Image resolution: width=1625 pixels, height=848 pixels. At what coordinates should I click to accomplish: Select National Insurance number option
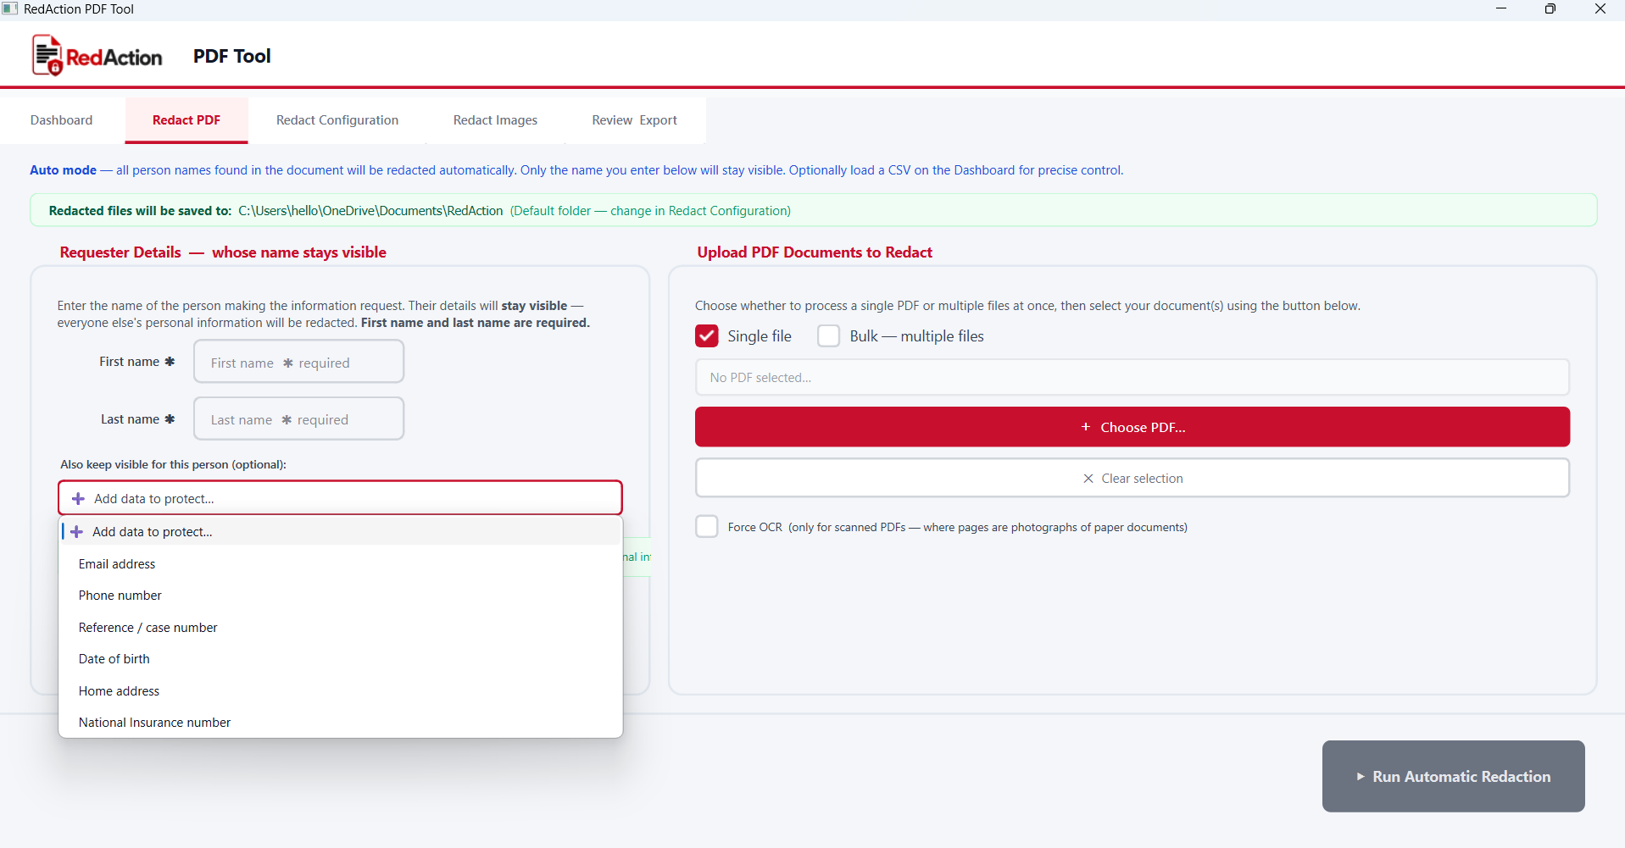341,723
